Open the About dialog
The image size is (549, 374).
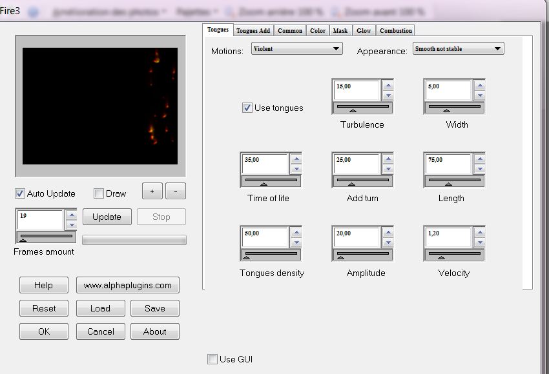[155, 331]
